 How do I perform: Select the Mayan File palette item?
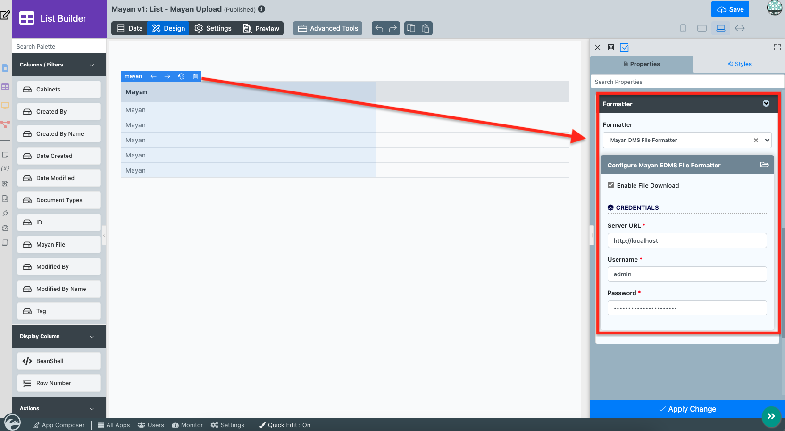59,245
